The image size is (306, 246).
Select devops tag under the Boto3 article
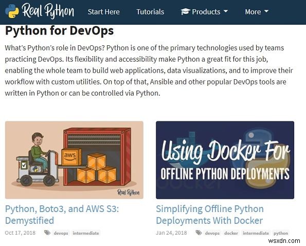61,233
